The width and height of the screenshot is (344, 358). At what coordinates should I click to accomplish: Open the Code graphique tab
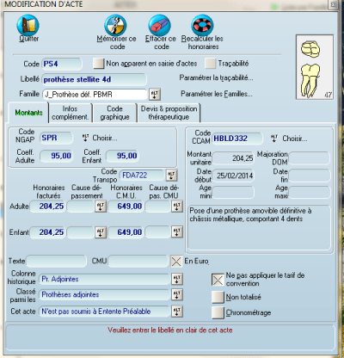tap(114, 113)
